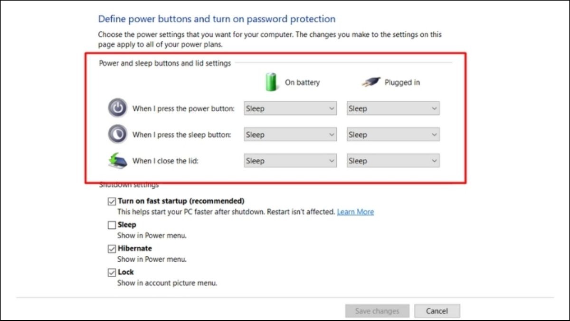Uncheck the Hibernate checkbox

pos(112,249)
